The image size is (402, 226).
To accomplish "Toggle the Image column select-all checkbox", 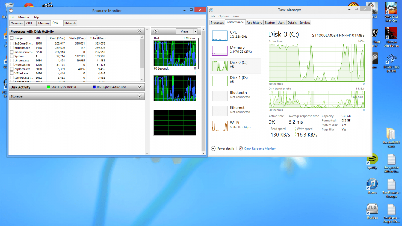I will click(x=12, y=38).
